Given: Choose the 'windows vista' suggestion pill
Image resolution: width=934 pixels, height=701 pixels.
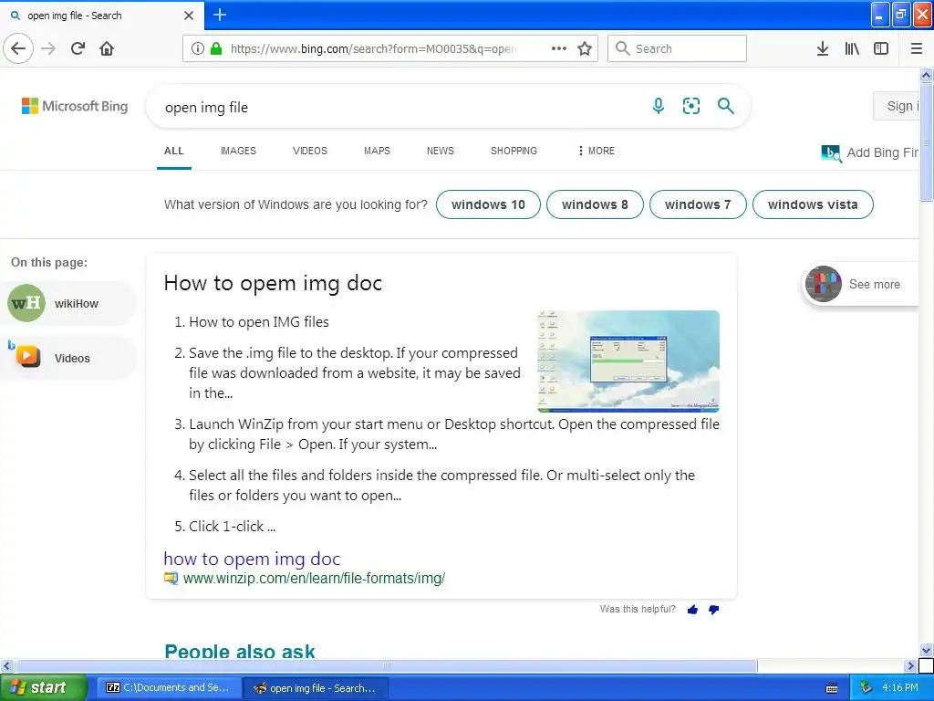Looking at the screenshot, I should (813, 204).
